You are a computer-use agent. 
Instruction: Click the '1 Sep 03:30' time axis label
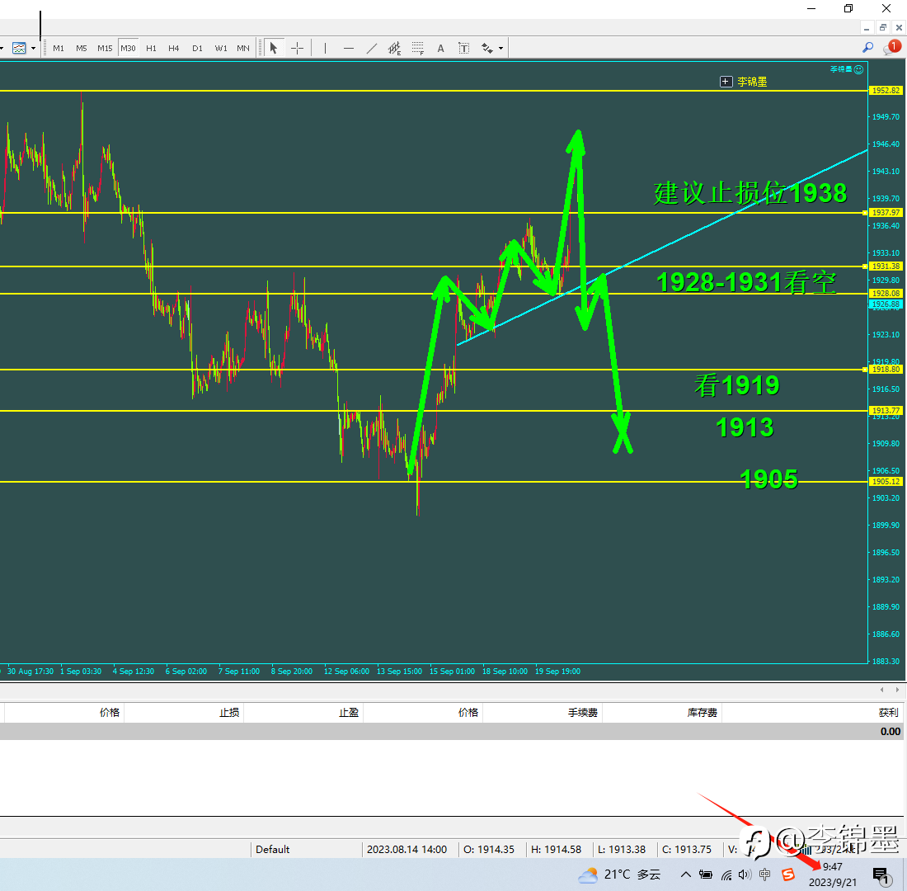click(x=81, y=671)
